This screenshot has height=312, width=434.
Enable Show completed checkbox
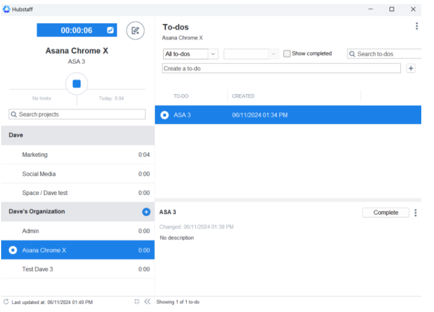pyautogui.click(x=287, y=54)
